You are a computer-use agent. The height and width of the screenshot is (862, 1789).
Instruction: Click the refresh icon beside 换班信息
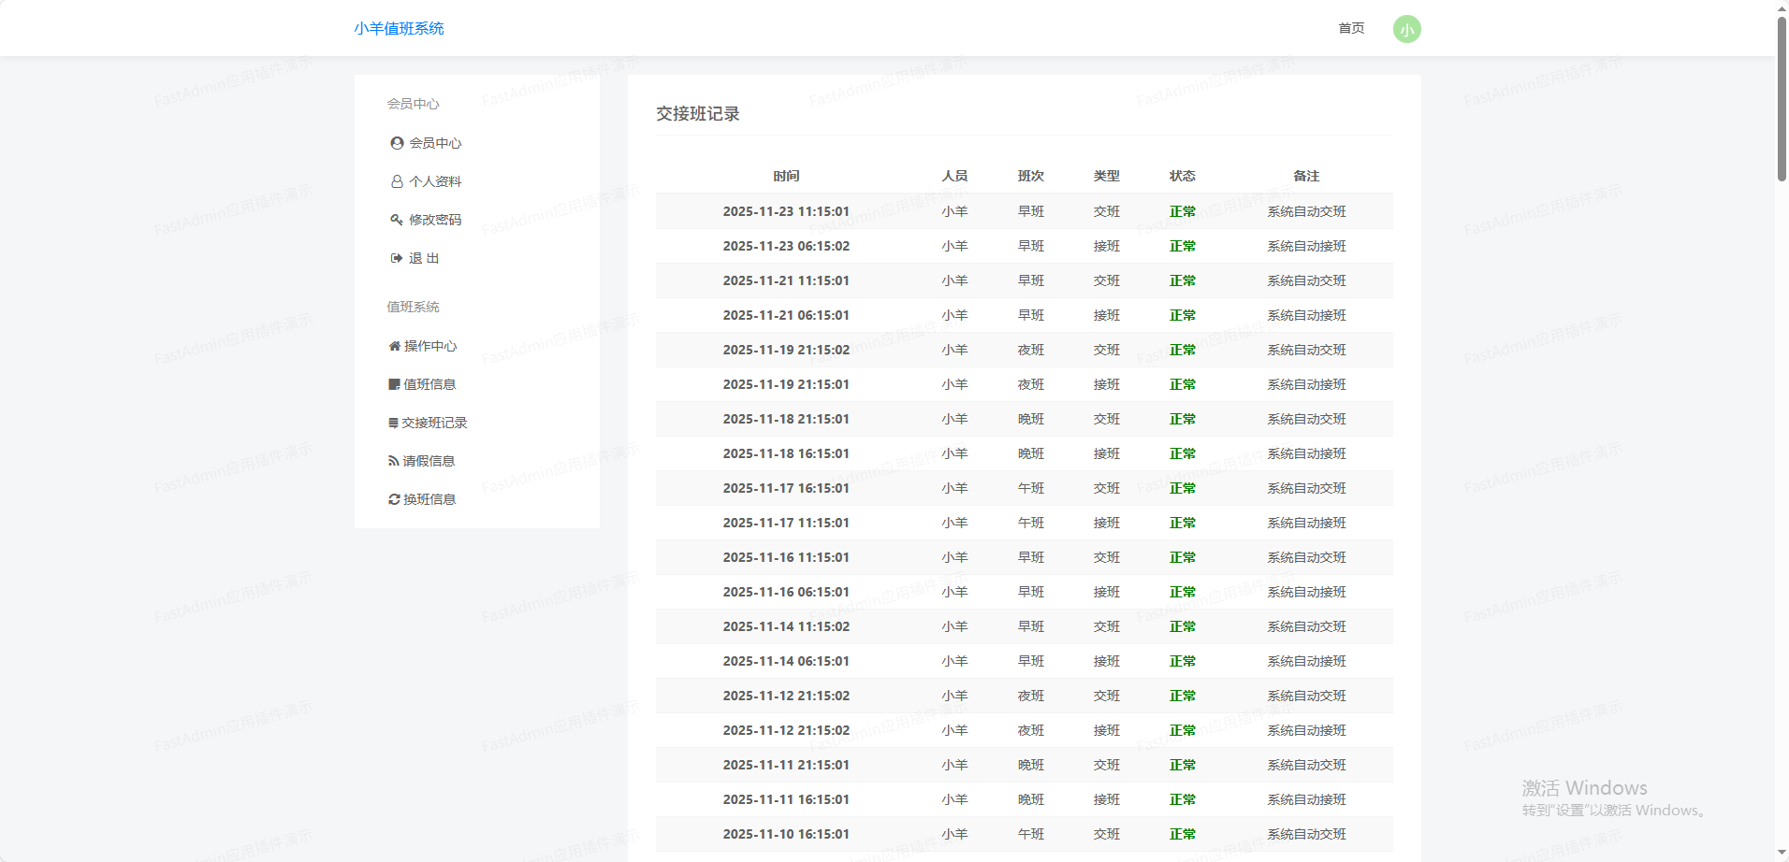point(394,499)
